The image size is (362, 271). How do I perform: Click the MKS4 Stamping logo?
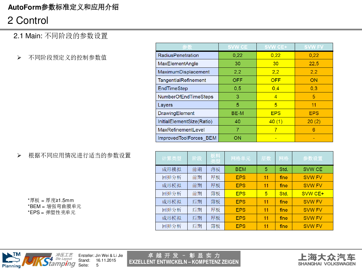tap(49, 260)
